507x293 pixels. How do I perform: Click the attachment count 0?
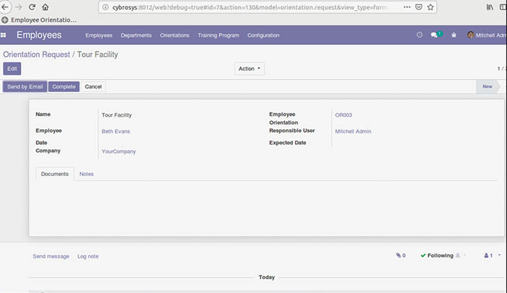[x=404, y=255]
